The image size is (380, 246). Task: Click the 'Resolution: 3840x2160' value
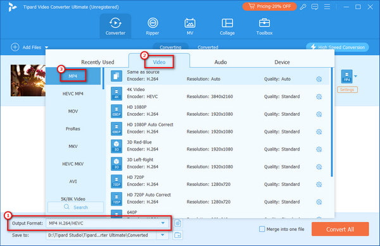(x=210, y=97)
